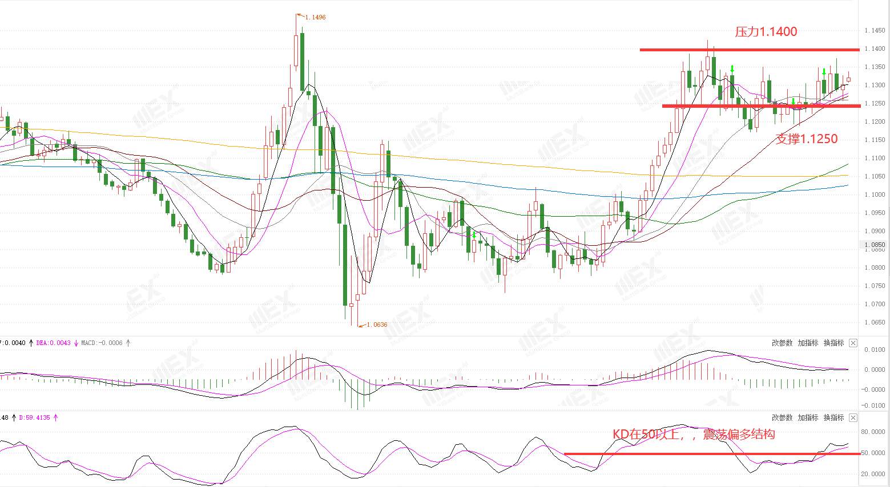This screenshot has width=890, height=487.
Task: Click the -0.0100 MACD axis label
Action: 874,405
